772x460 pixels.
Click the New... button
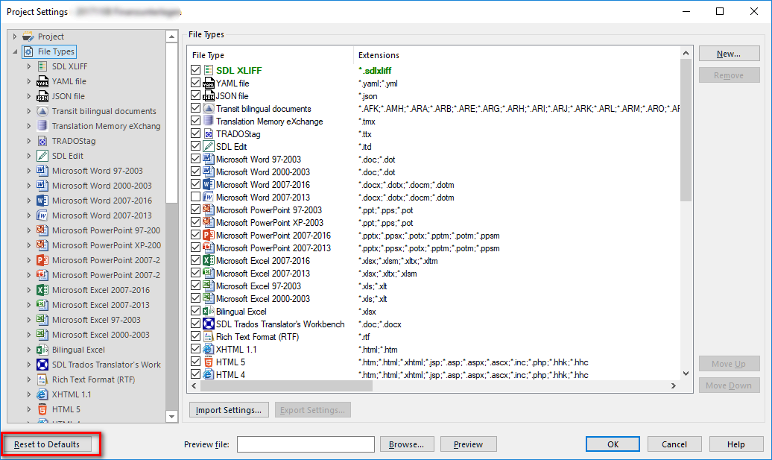pos(730,54)
